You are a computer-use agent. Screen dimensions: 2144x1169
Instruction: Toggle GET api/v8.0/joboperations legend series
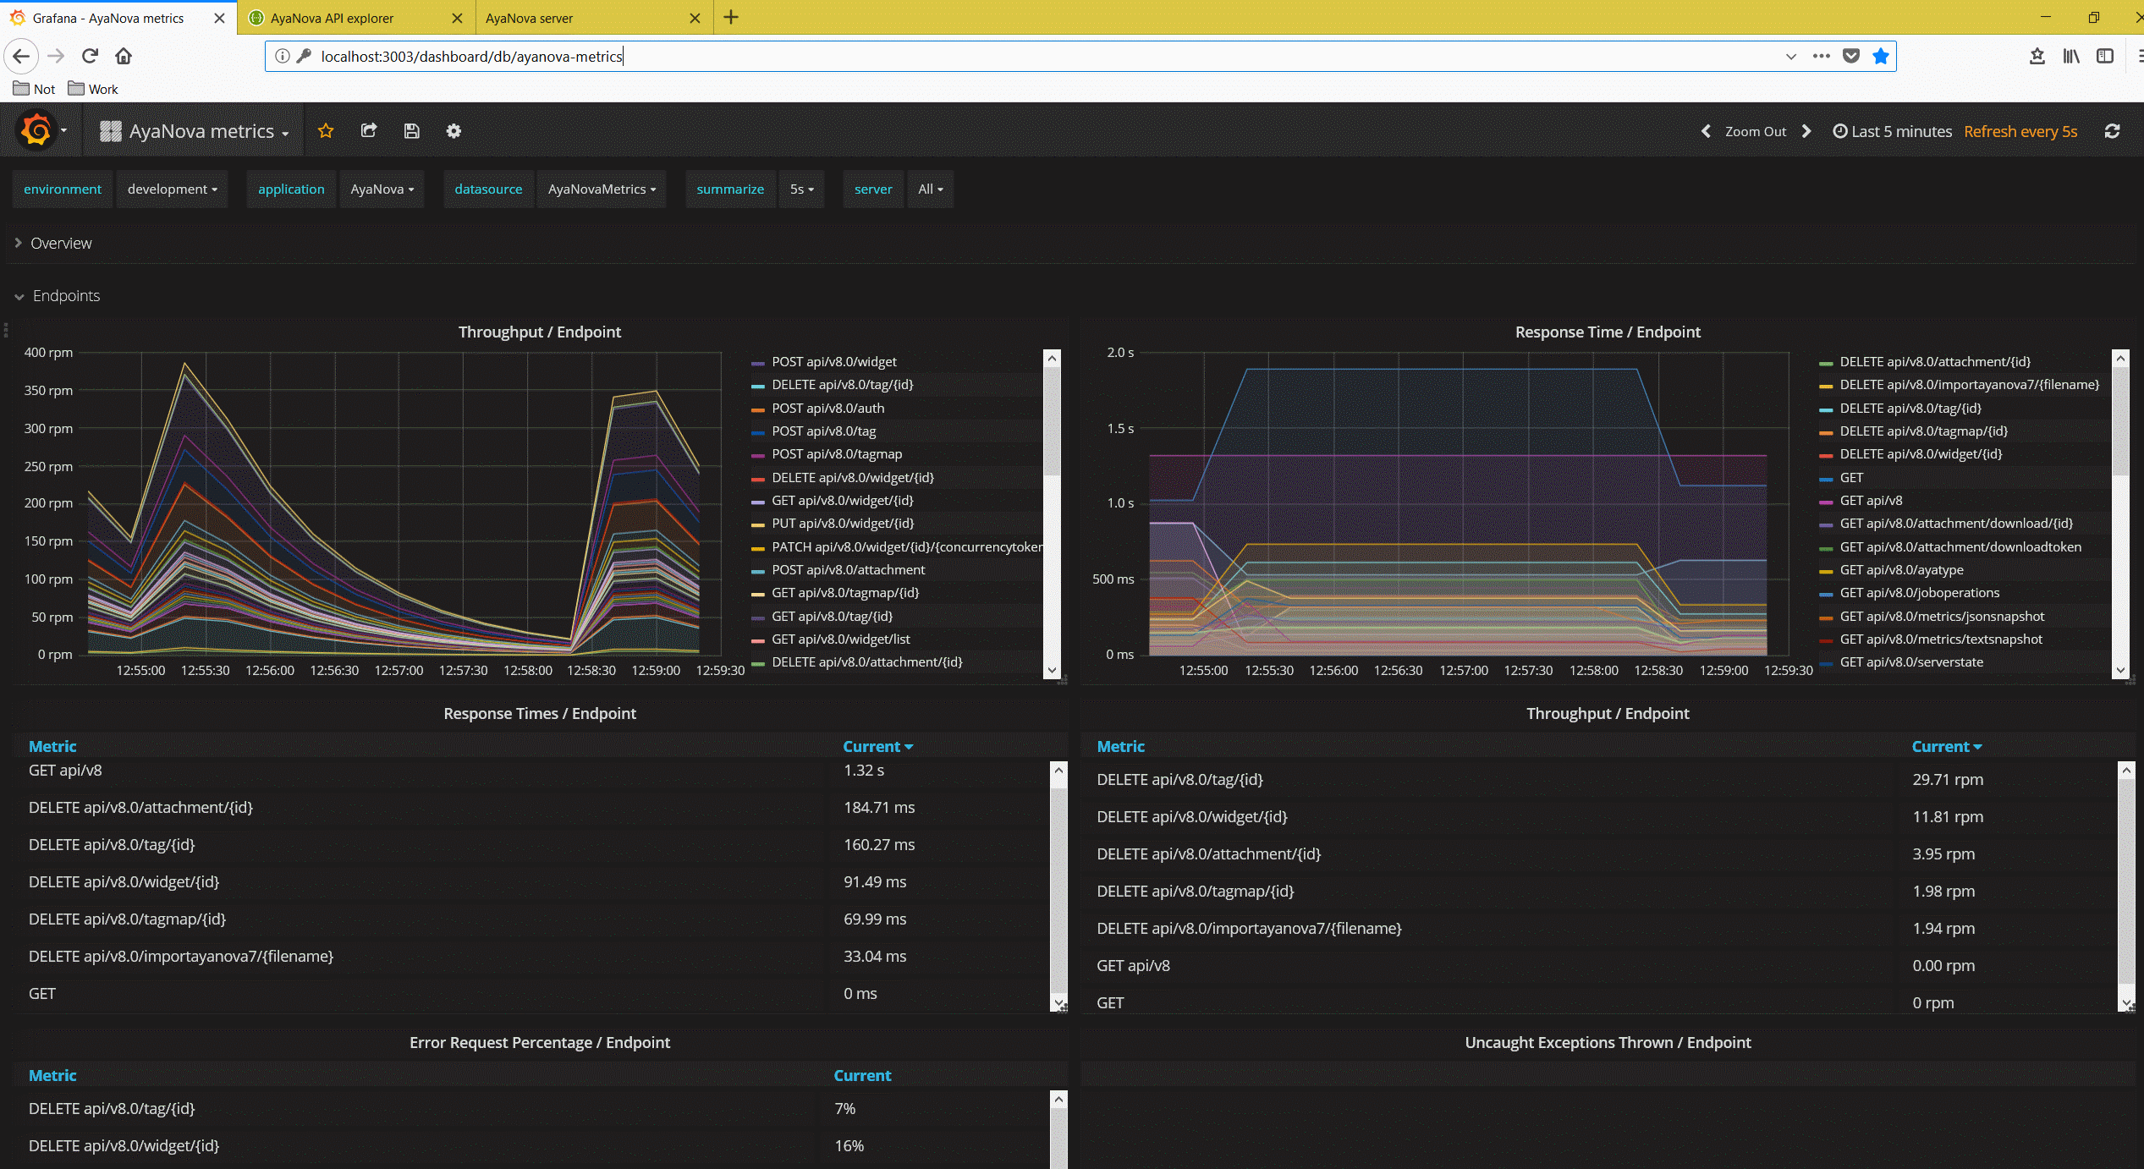click(x=1919, y=592)
